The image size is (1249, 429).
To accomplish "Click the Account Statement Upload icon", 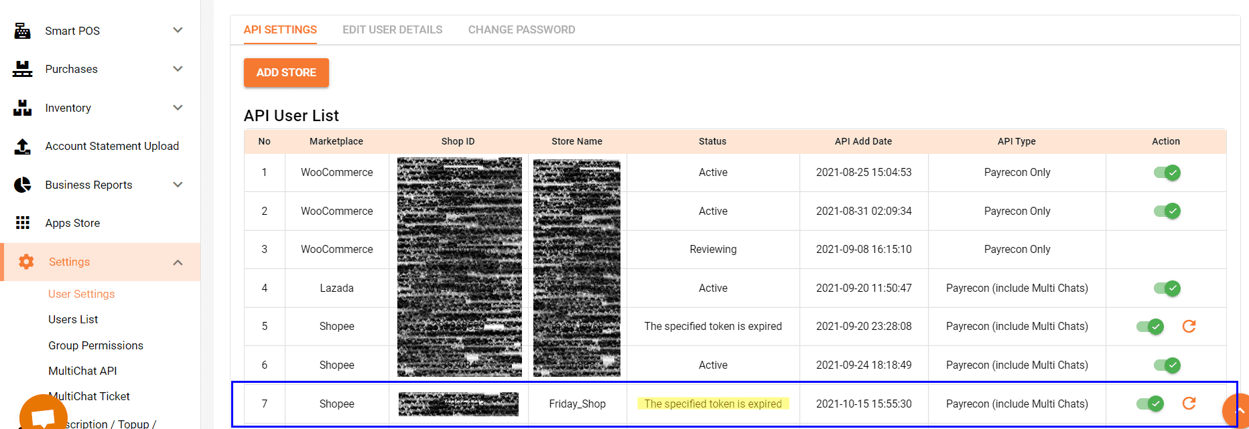I will pos(22,146).
